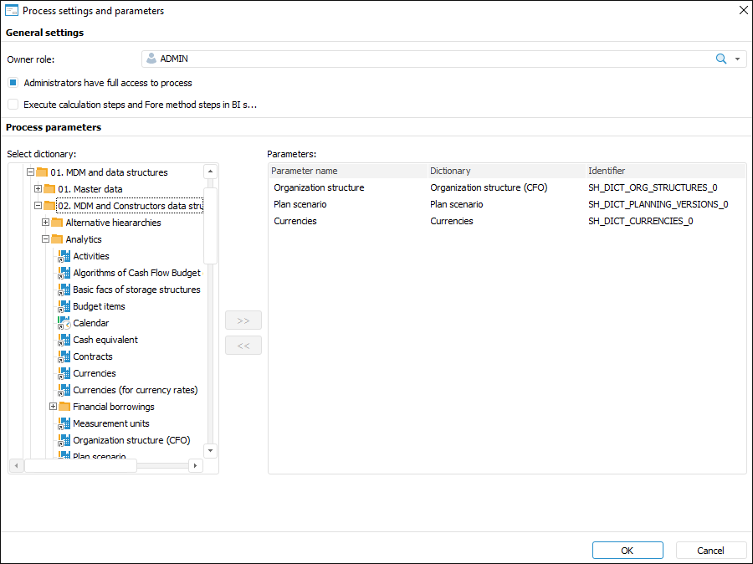
Task: Click the horizontal scrollbar of dictionary tree
Action: pyautogui.click(x=80, y=465)
